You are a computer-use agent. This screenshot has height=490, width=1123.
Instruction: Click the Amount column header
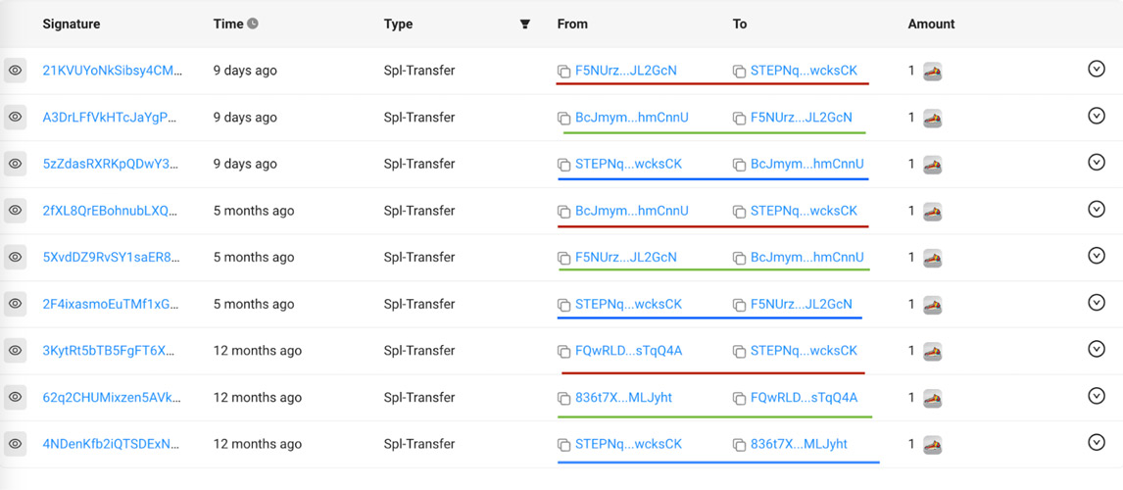point(931,24)
